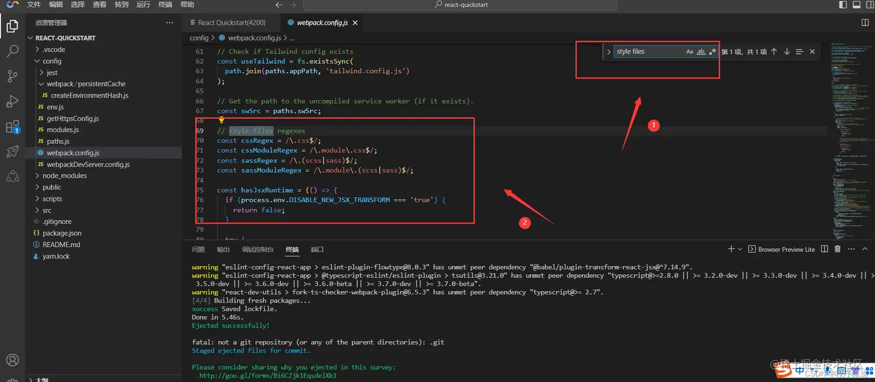Open the Run and Debug view
Screen dimensions: 875x382
pos(12,102)
